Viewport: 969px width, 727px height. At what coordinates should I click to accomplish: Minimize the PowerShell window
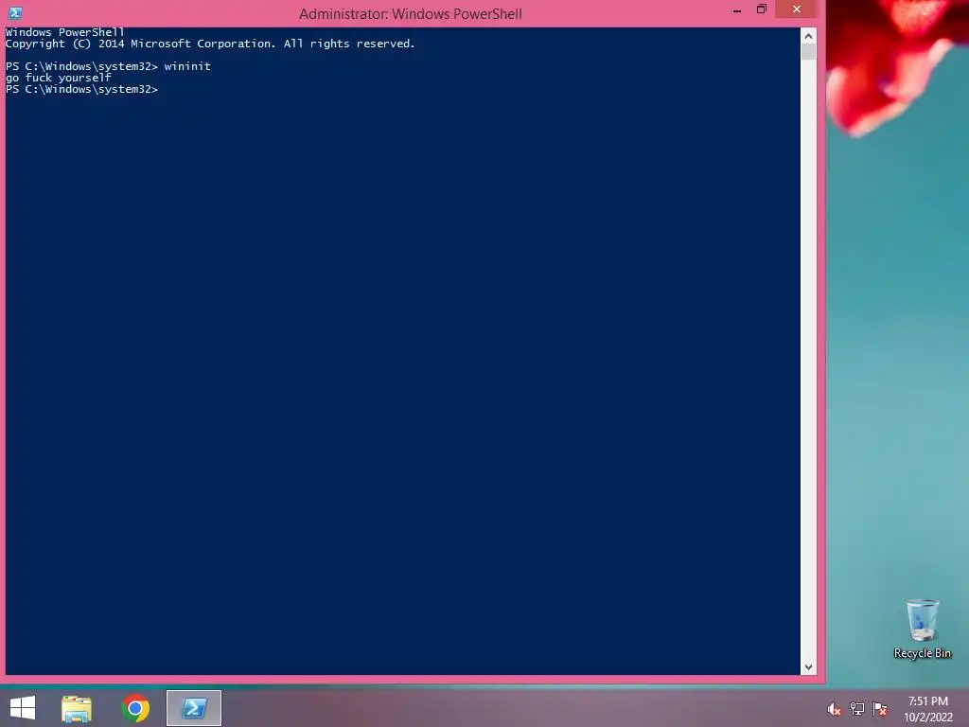tap(736, 9)
